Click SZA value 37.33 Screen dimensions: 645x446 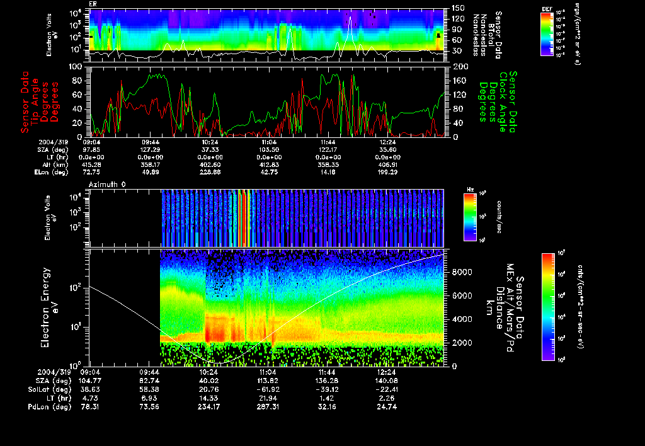210,150
